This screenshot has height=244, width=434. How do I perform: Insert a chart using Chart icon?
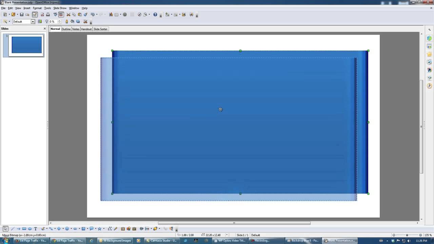[x=111, y=15]
